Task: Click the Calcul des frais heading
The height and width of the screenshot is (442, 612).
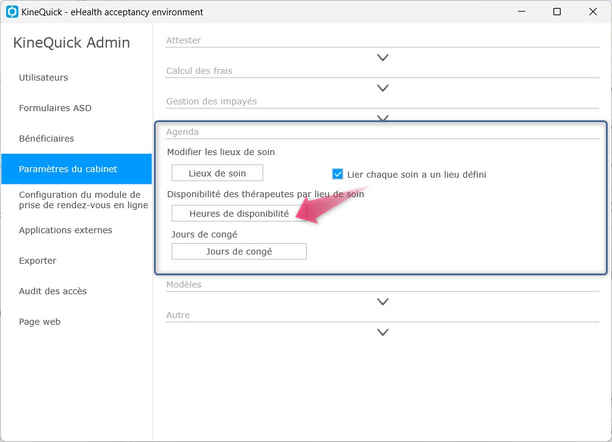Action: (x=199, y=71)
